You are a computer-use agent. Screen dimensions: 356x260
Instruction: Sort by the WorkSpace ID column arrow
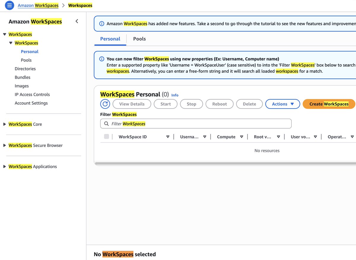coord(168,137)
